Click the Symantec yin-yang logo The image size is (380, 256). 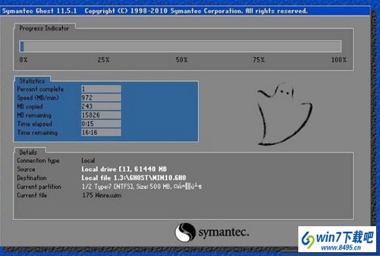click(186, 233)
